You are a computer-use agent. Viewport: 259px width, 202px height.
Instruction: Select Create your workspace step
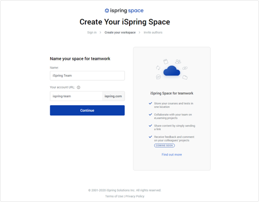[x=120, y=32]
